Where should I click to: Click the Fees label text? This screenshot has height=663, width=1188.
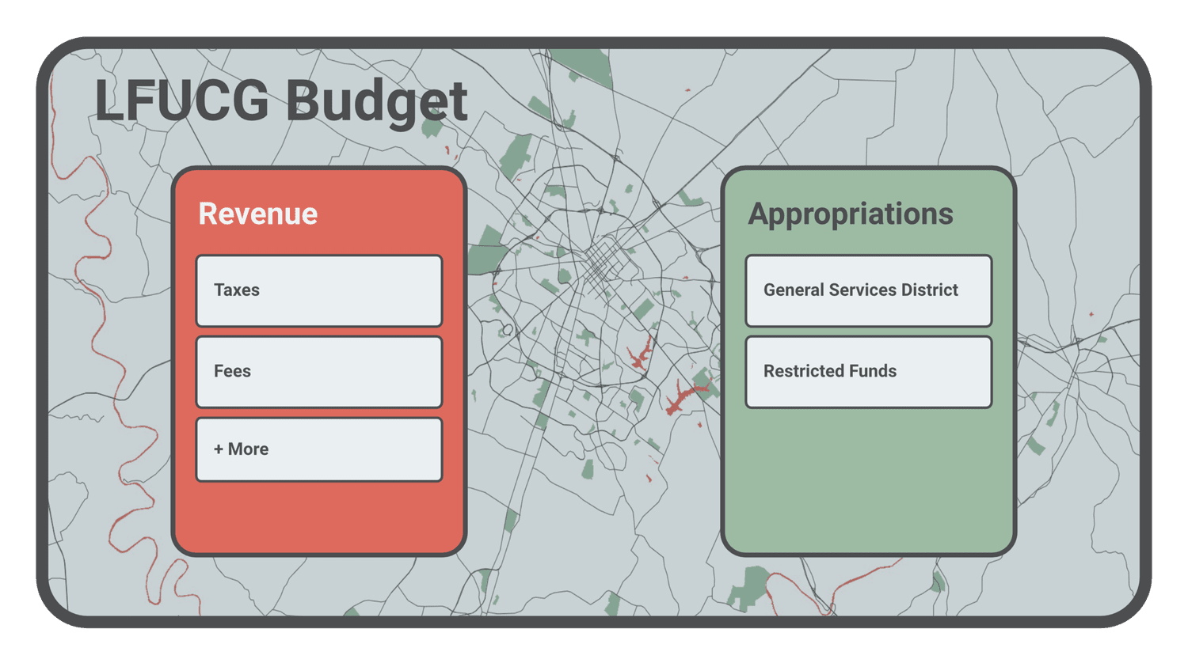pyautogui.click(x=231, y=370)
